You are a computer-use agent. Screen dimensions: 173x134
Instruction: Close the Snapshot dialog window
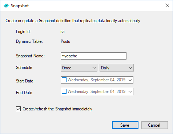tap(167, 5)
